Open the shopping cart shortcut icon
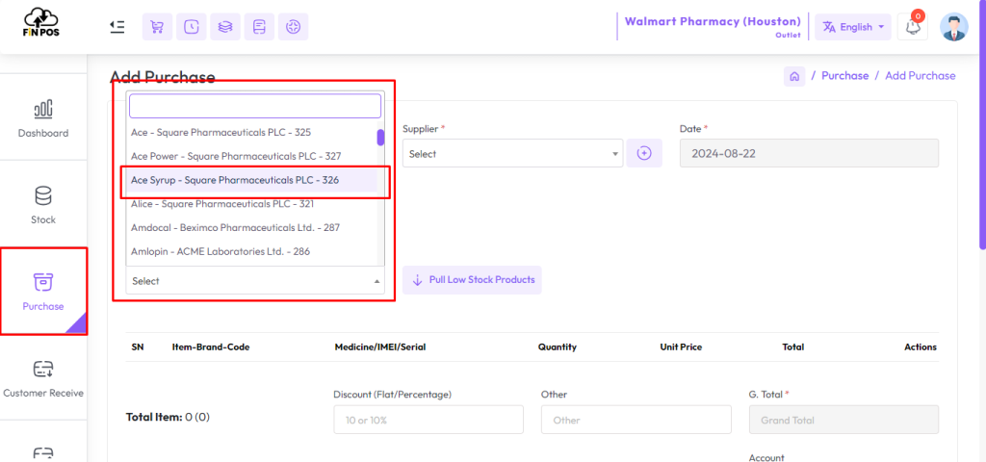The height and width of the screenshot is (462, 986). click(157, 27)
